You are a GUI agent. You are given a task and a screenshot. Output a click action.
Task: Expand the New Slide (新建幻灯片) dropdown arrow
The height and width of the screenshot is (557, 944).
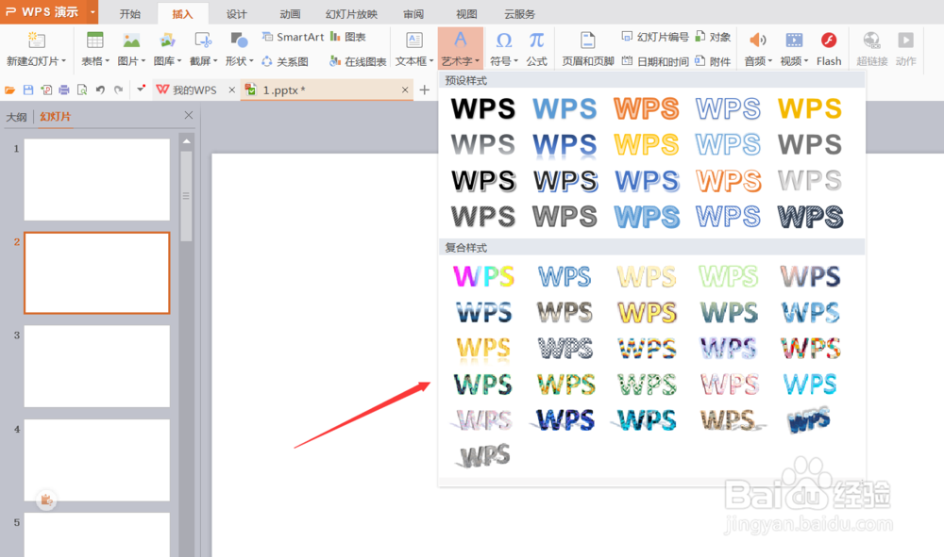(64, 61)
